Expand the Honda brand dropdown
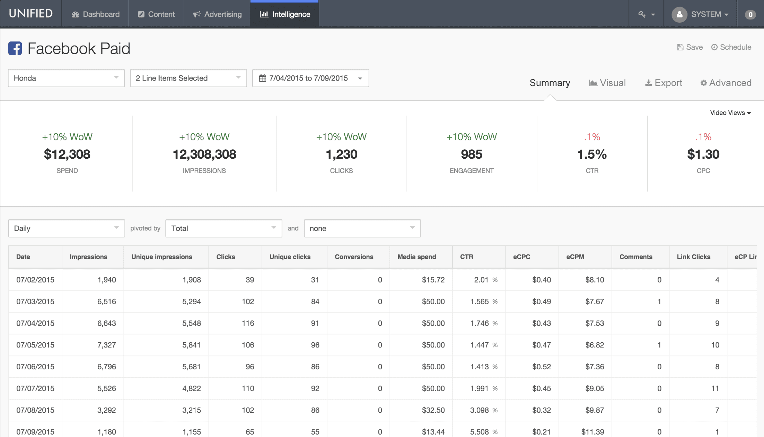Screen dimensions: 764x437 click(66, 78)
